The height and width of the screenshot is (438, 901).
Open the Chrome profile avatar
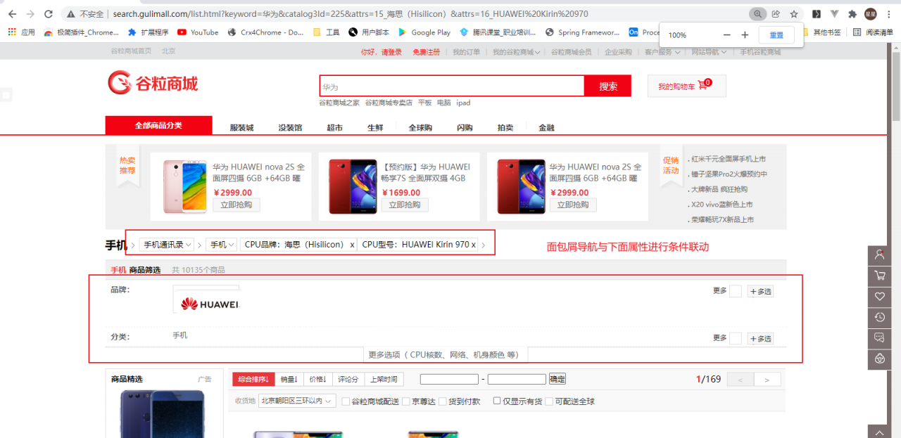point(871,14)
